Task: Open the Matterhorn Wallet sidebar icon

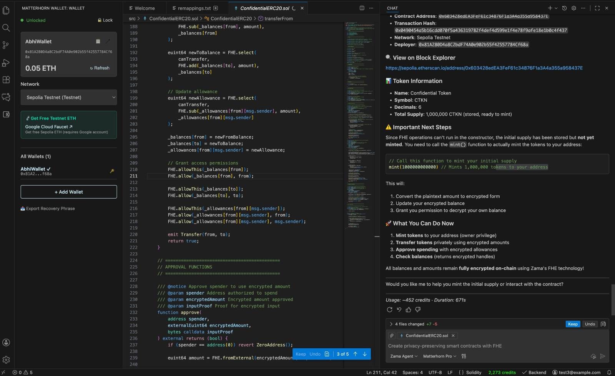Action: coord(6,114)
